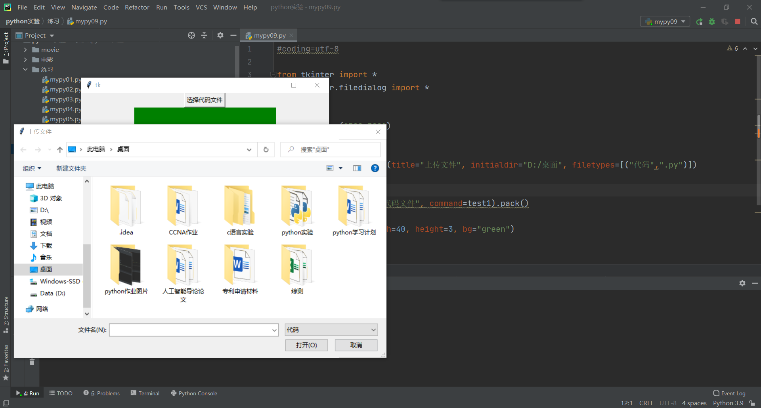Click the Debug bug icon

coord(712,22)
